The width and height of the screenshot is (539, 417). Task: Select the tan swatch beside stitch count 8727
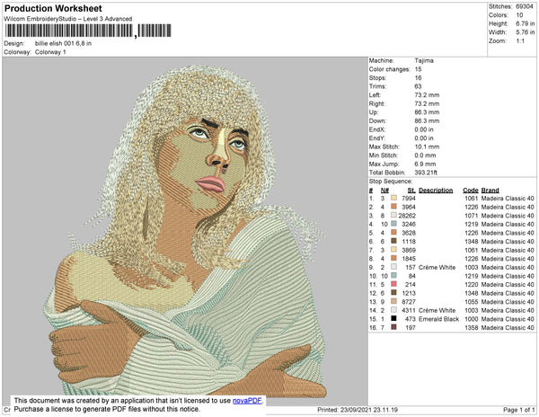pos(394,301)
